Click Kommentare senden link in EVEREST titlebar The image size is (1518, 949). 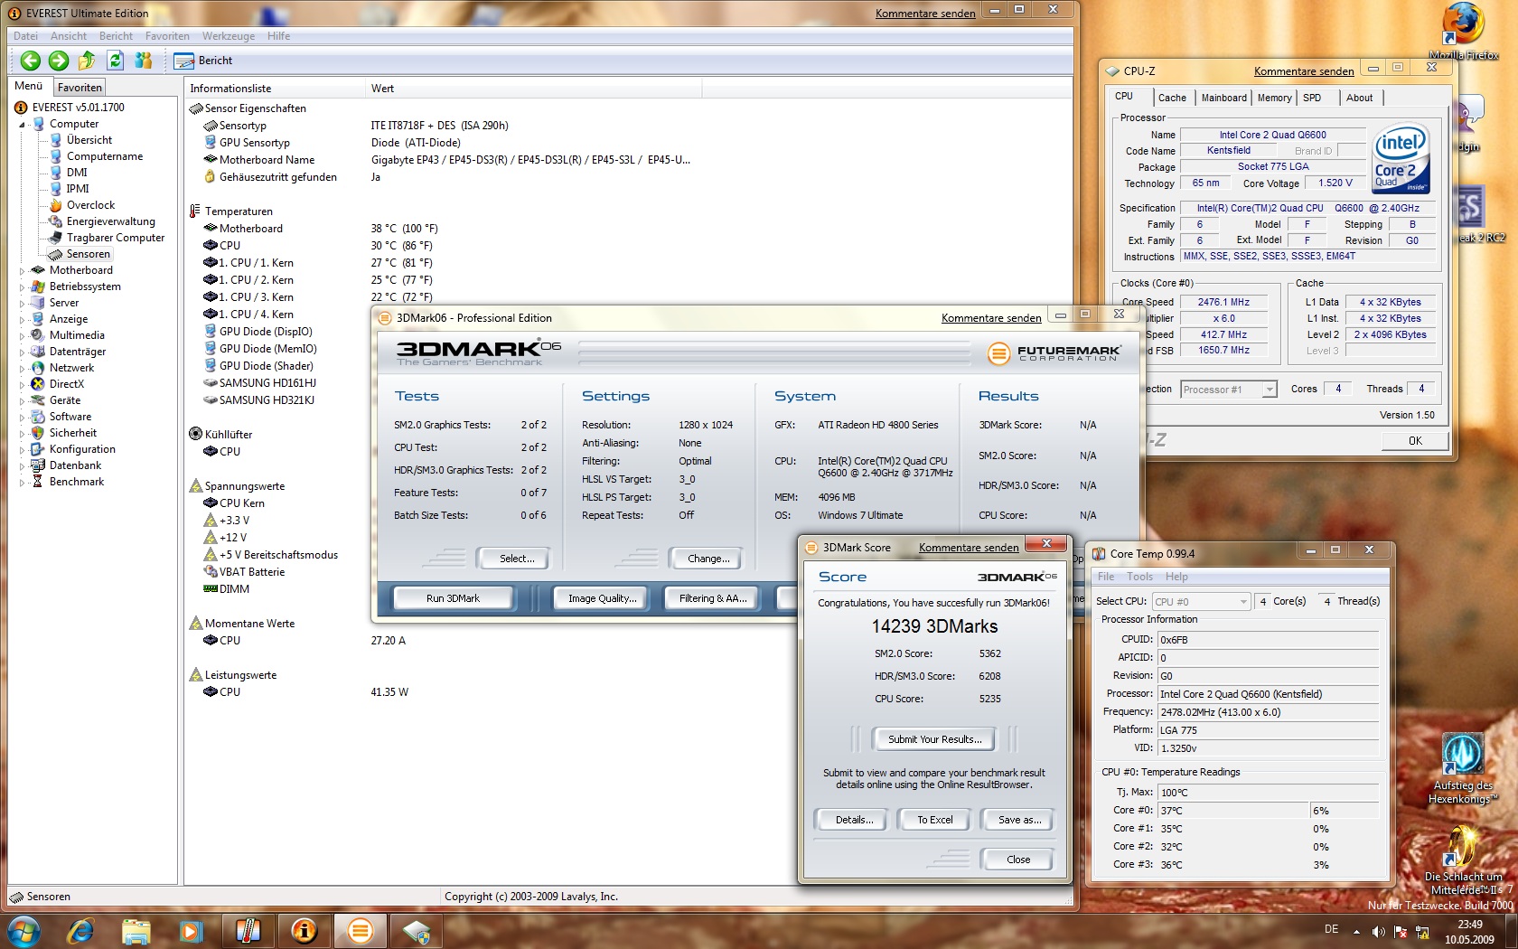tap(925, 14)
